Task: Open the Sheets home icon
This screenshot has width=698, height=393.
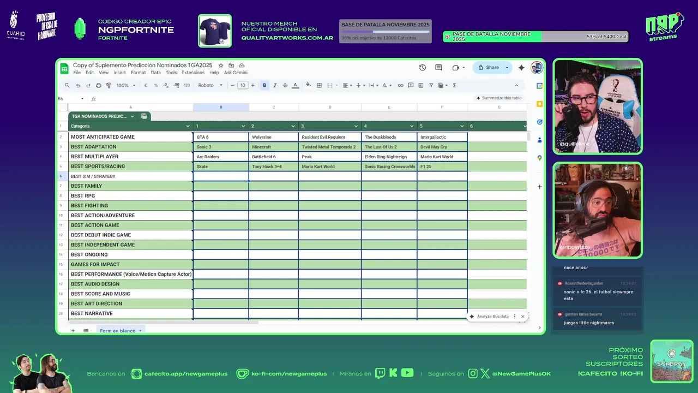Action: 64,68
